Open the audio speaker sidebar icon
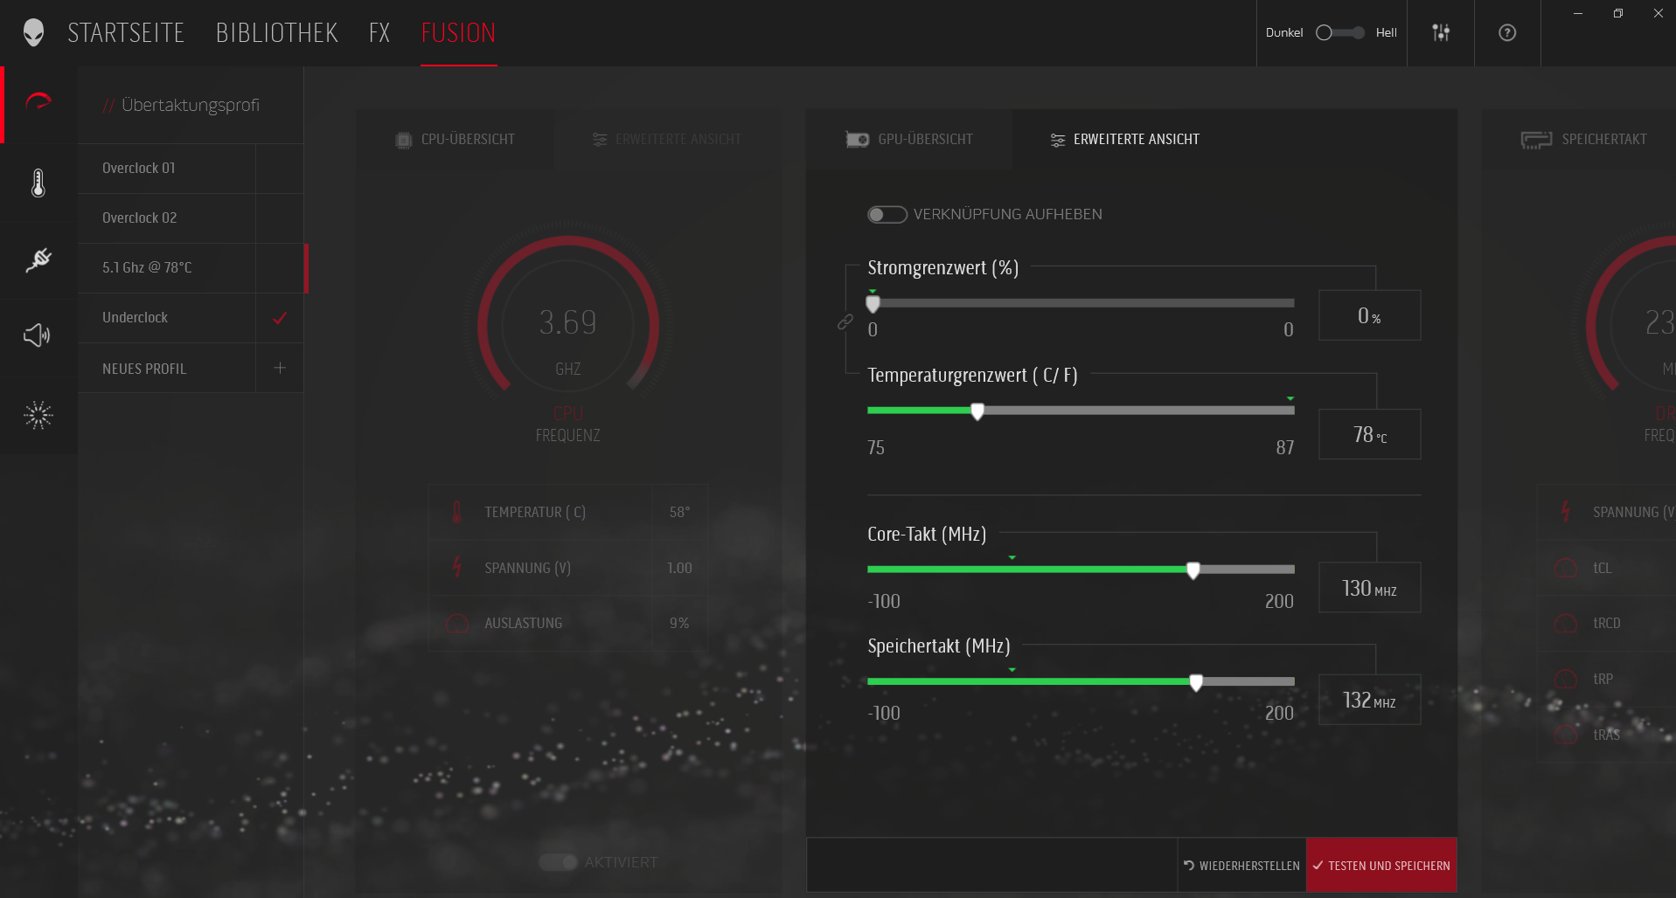 (x=37, y=335)
